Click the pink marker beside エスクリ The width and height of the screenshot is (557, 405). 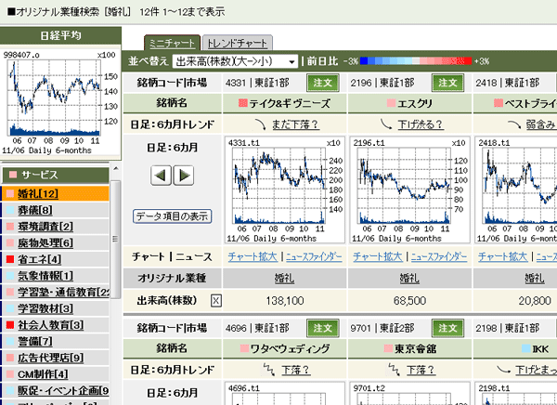coord(391,103)
